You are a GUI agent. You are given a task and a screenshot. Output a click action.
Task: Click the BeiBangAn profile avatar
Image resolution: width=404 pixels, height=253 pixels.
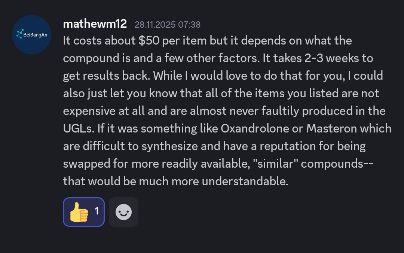tap(32, 34)
